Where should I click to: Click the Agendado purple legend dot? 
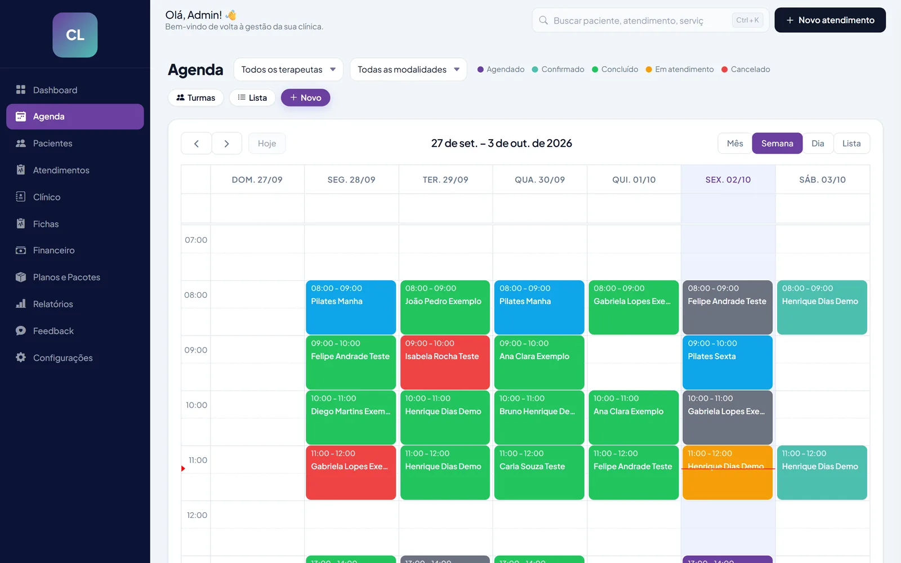(x=480, y=70)
